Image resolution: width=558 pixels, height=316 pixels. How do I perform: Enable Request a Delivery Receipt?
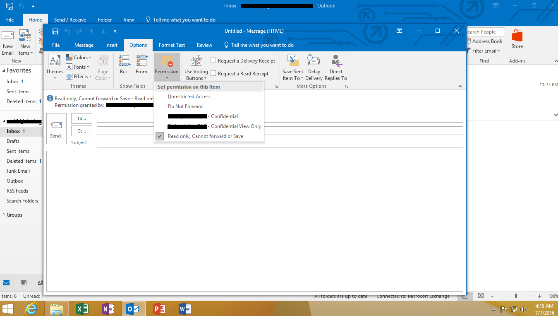pos(243,61)
